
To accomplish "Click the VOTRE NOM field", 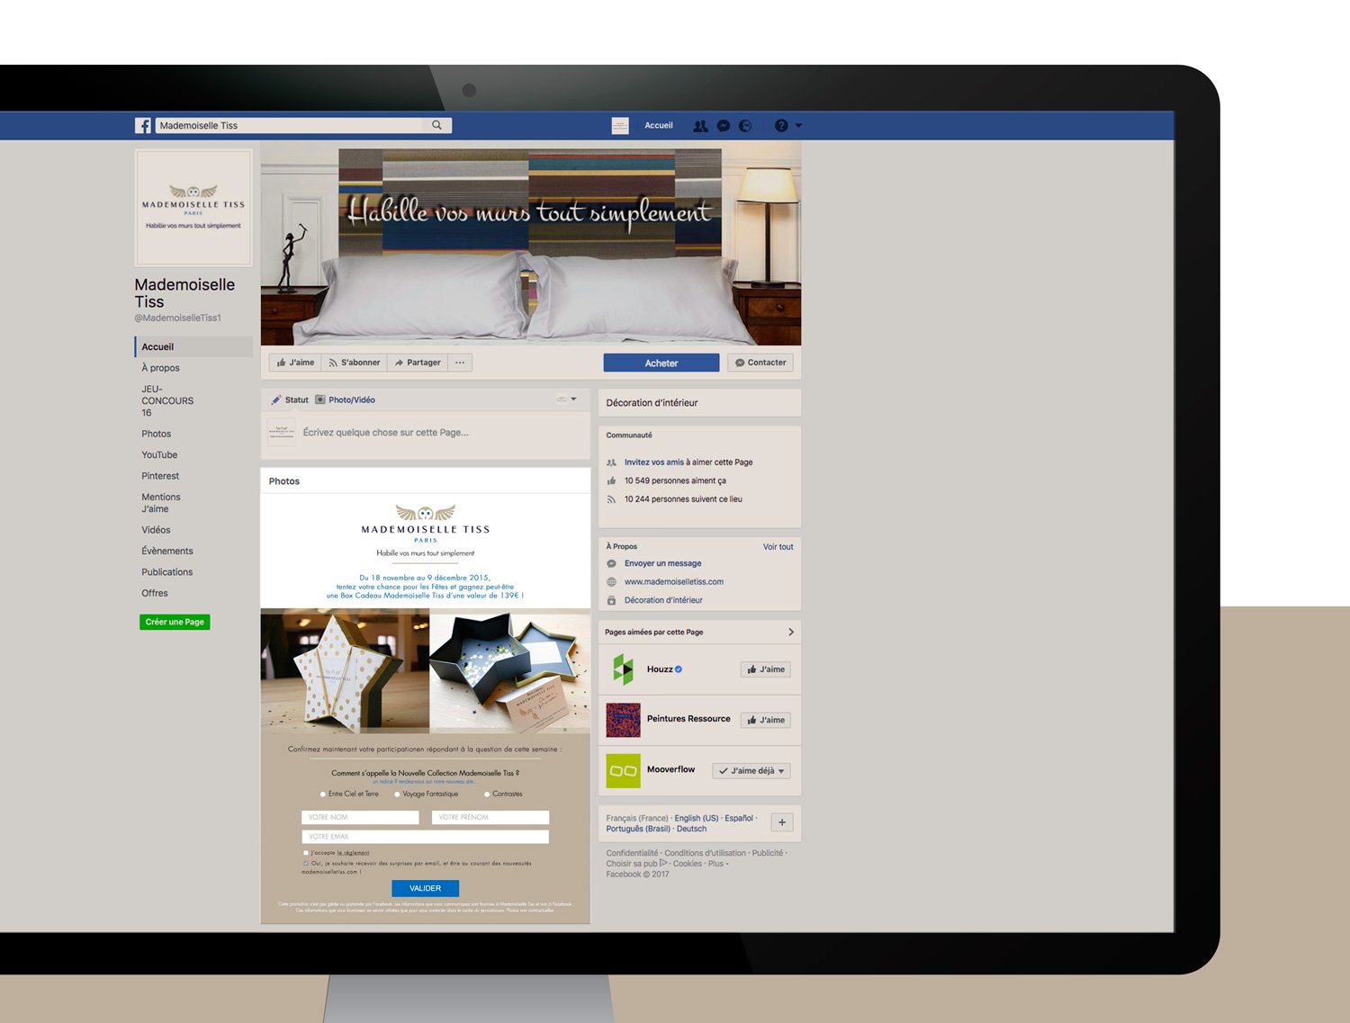I will click(x=360, y=817).
